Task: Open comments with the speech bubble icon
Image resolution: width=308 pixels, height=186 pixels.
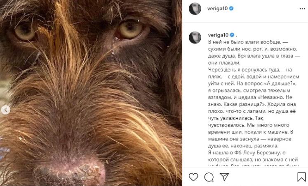Action: click(x=209, y=177)
